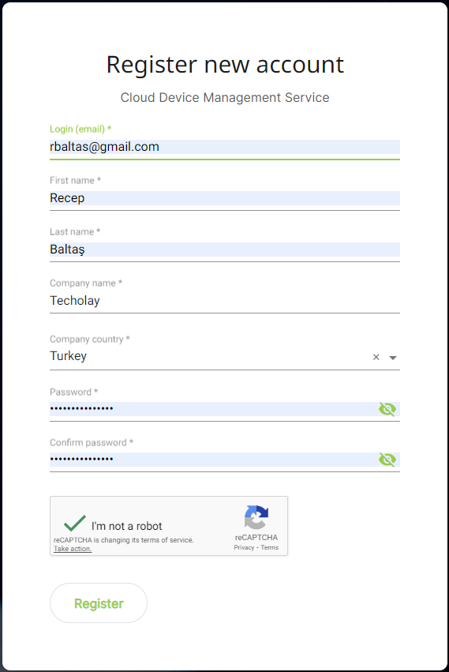
Task: Follow the Take action link
Action: click(x=73, y=549)
